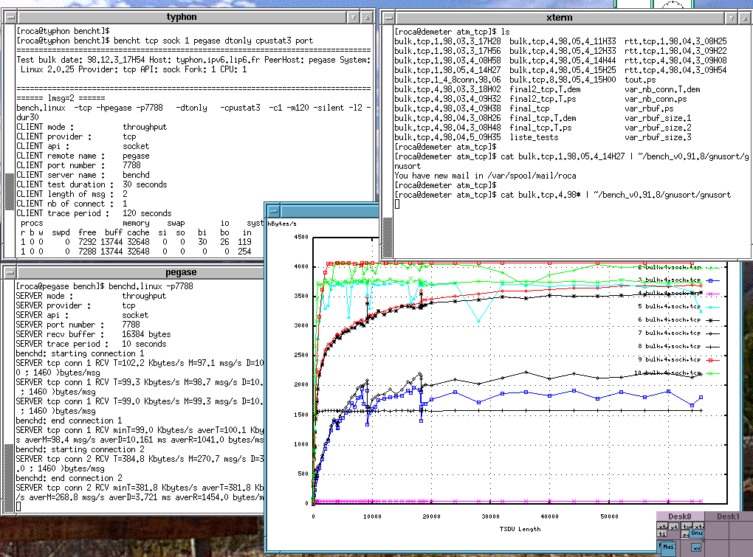Maximize xterm window using up-triangle button

743,18
